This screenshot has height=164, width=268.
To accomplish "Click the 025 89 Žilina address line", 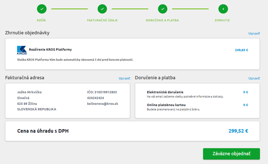I will pyautogui.click(x=27, y=103).
